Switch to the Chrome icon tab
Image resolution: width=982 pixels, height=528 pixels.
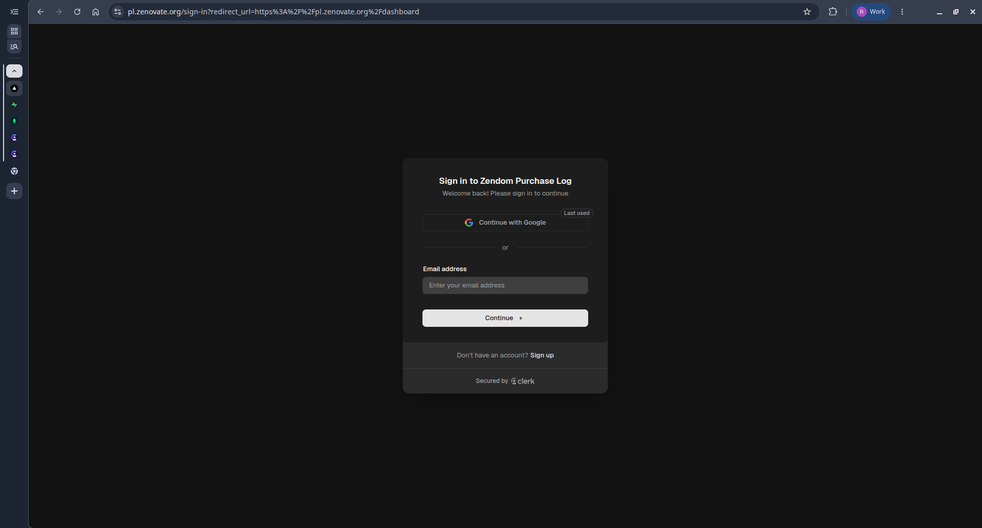click(x=14, y=171)
